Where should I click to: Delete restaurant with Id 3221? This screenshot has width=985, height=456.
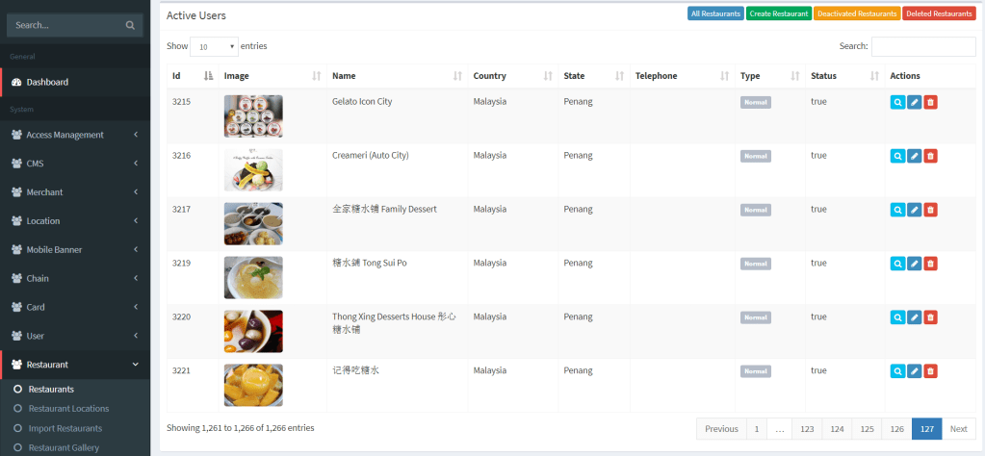pos(930,371)
